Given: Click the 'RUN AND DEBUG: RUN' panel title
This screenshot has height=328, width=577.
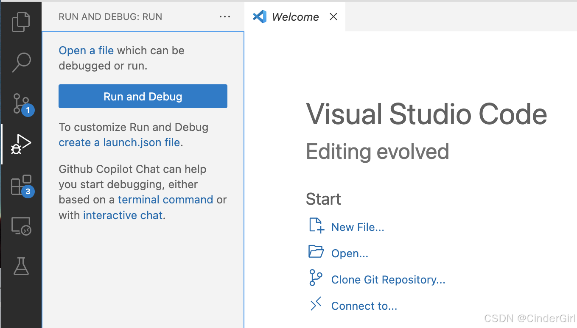Looking at the screenshot, I should click(110, 17).
